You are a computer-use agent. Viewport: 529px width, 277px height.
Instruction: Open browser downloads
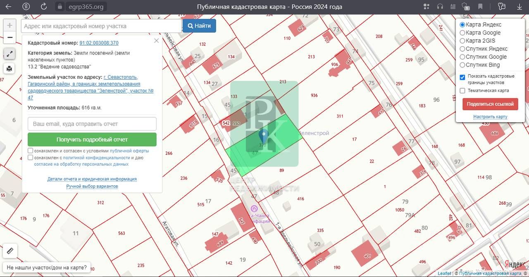point(519,7)
